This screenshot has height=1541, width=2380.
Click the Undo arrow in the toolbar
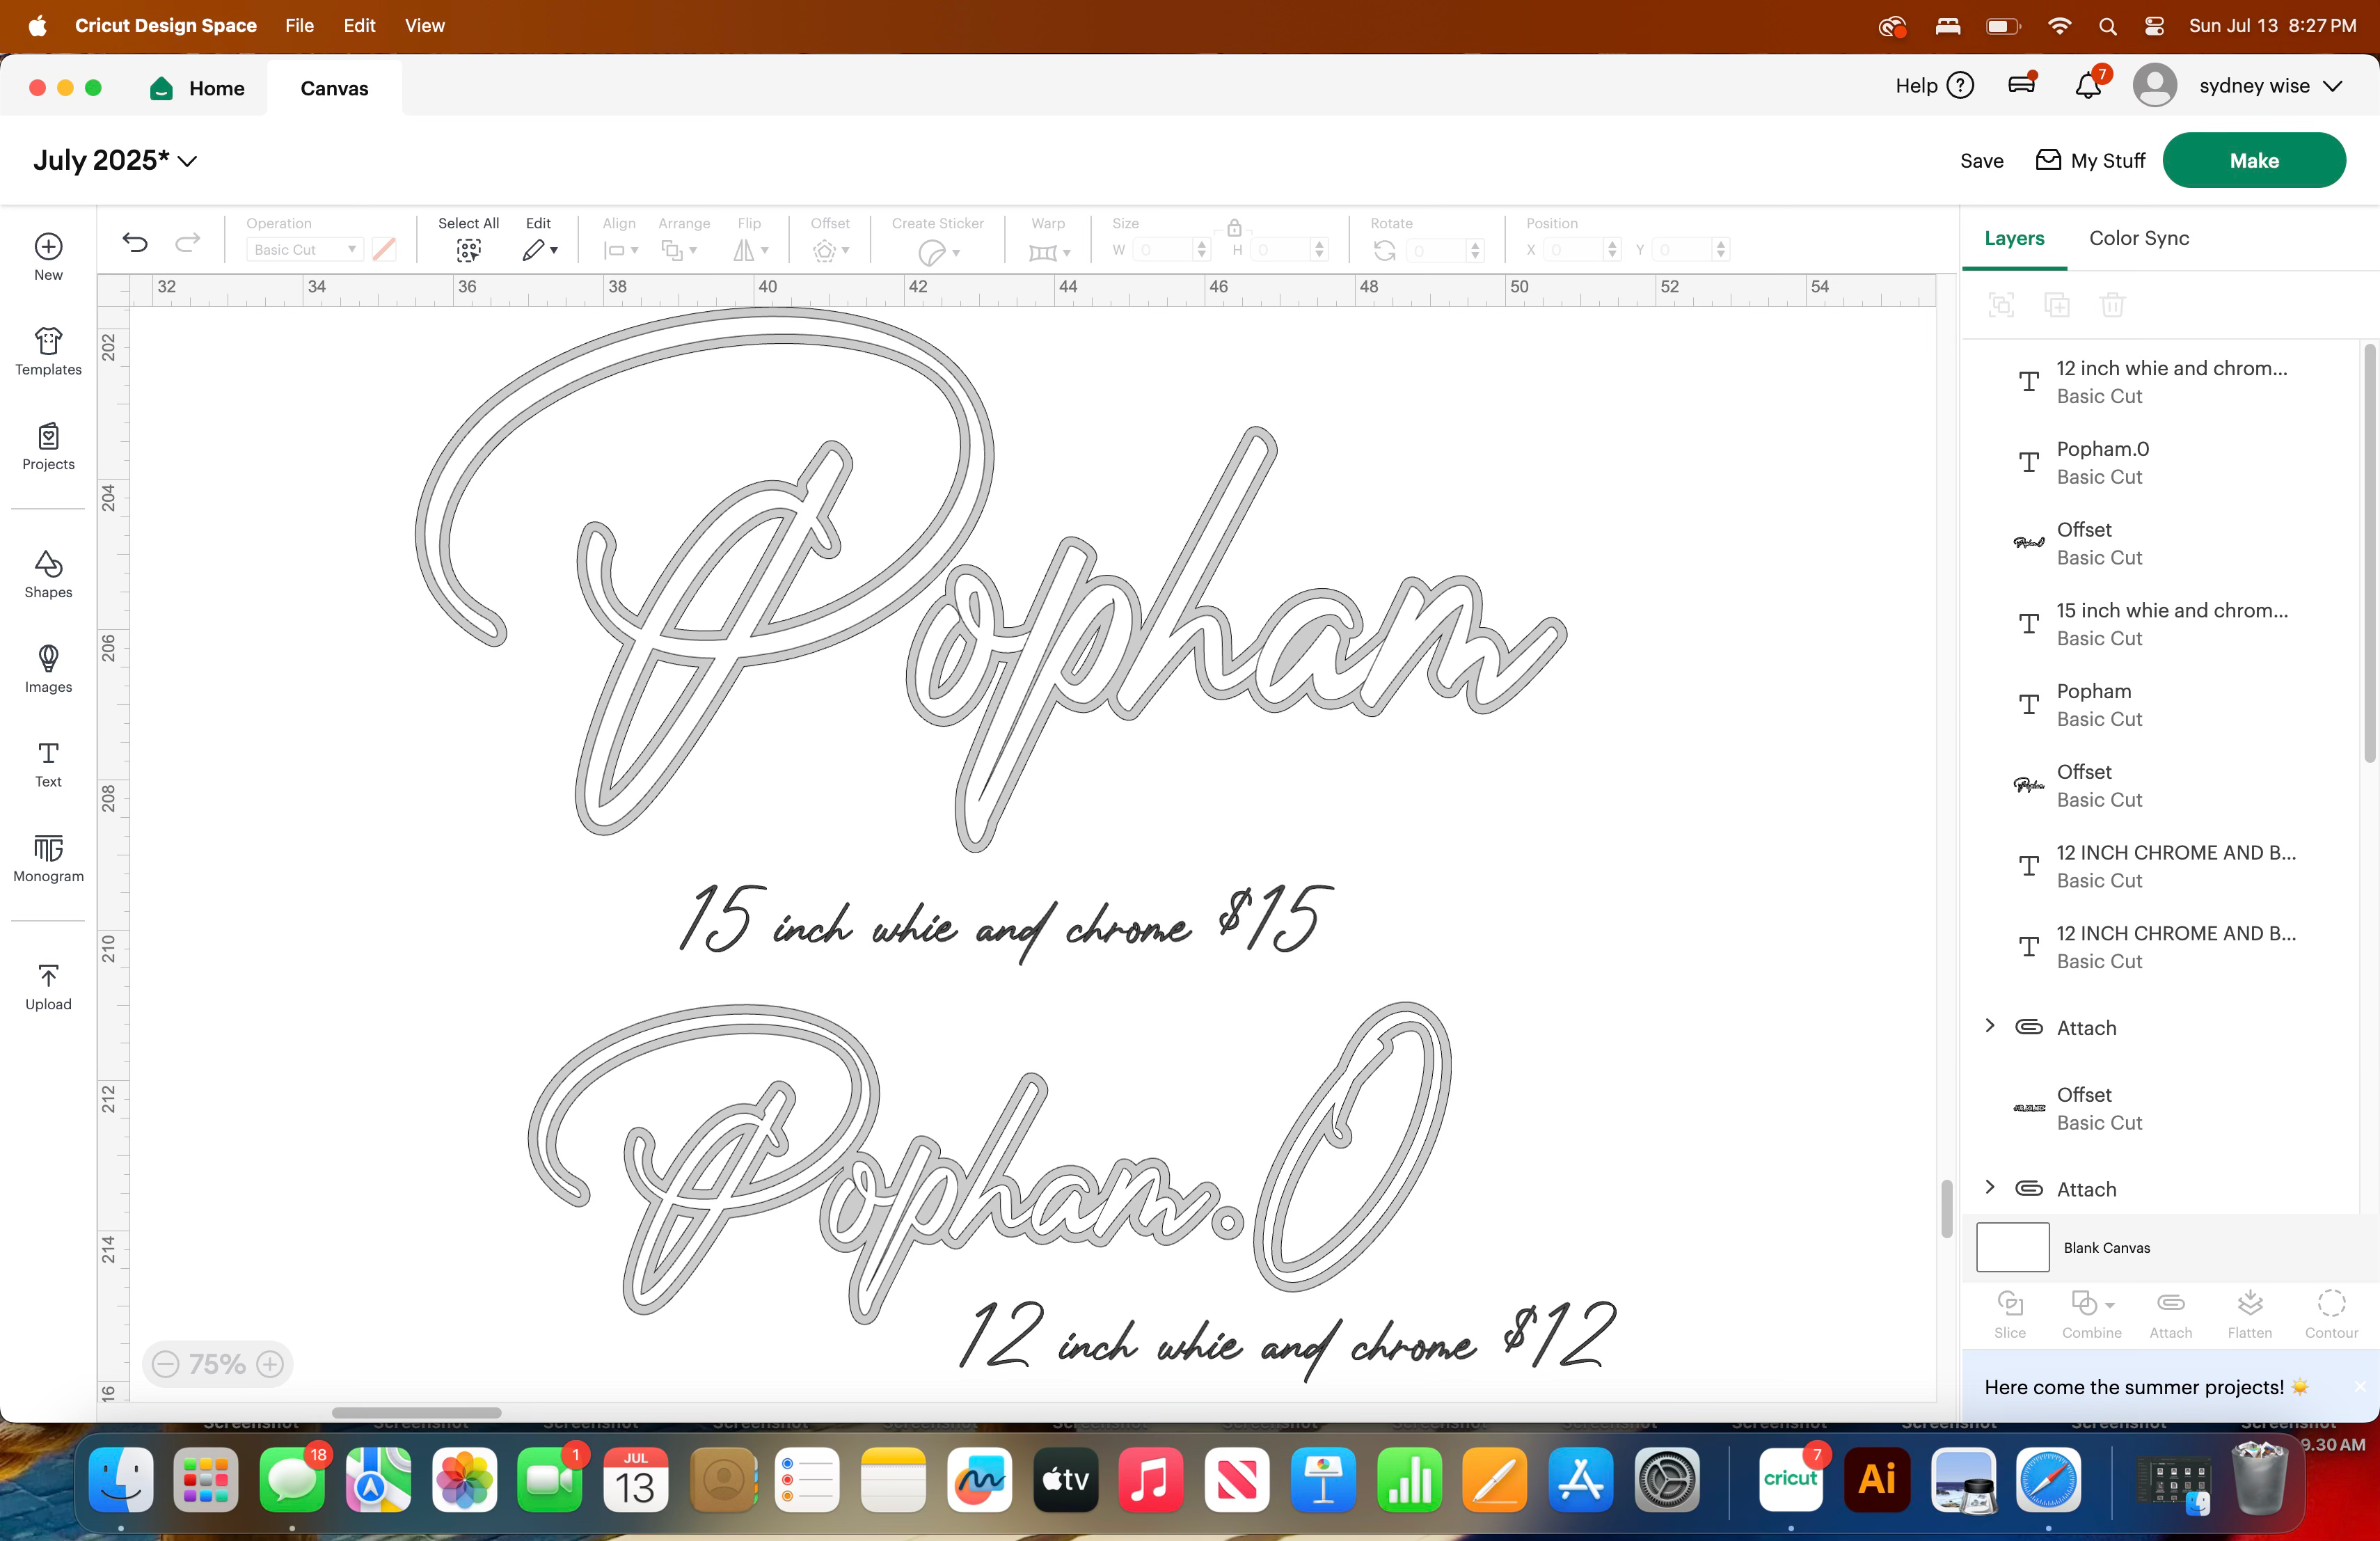tap(135, 242)
